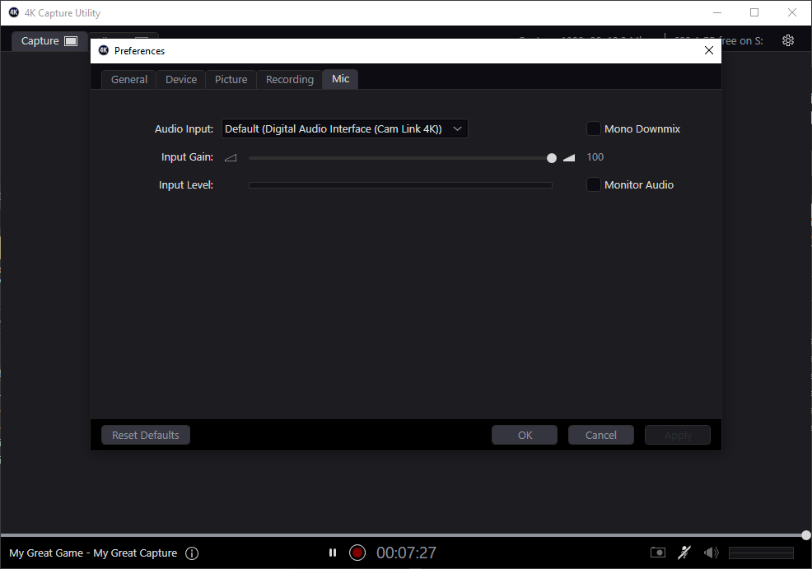
Task: Click the recording timer 00:07:27
Action: coord(406,553)
